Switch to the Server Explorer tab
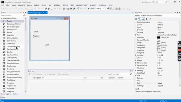Viewport: 181px width, 102px height. (x=6, y=94)
